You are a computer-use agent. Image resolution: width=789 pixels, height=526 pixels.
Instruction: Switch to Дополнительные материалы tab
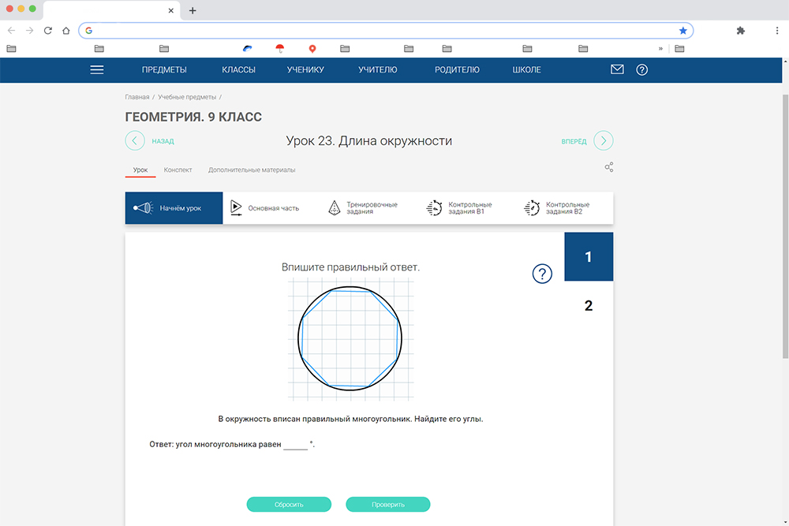point(252,170)
